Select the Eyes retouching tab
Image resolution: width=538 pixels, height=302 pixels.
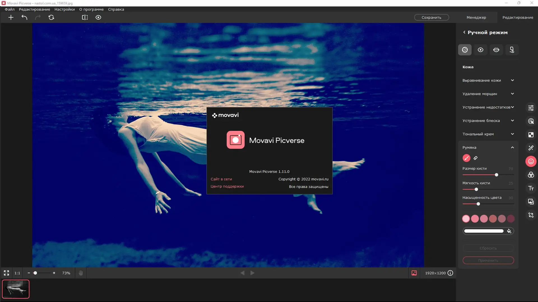click(x=481, y=50)
